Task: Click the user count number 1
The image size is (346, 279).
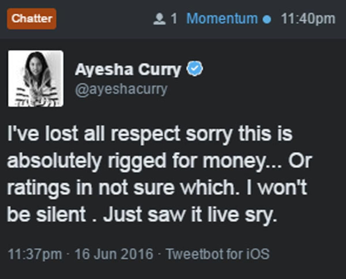Action: pos(174,19)
